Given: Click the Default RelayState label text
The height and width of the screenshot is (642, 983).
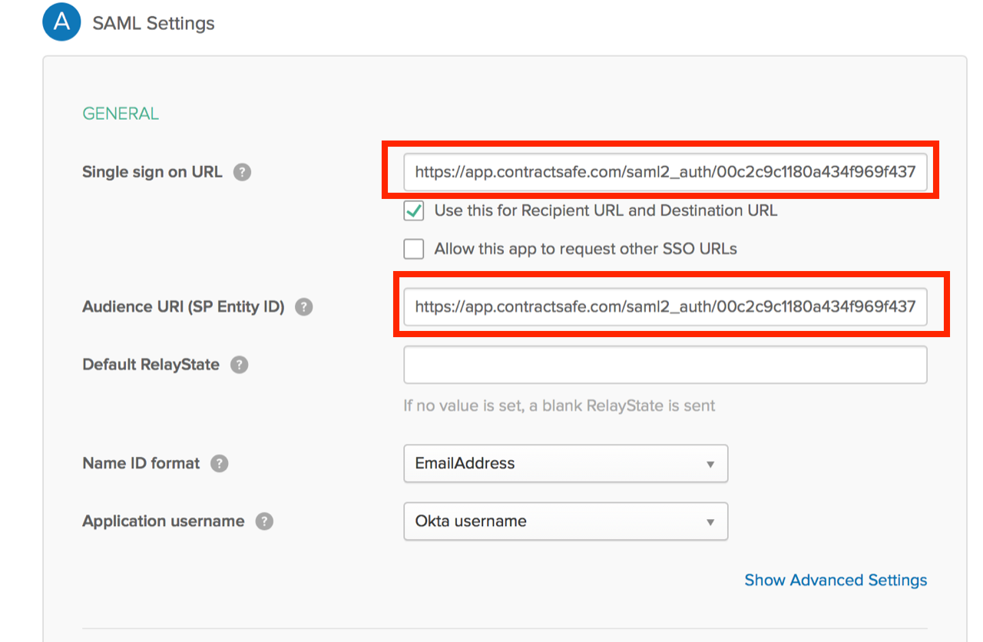Looking at the screenshot, I should (151, 365).
